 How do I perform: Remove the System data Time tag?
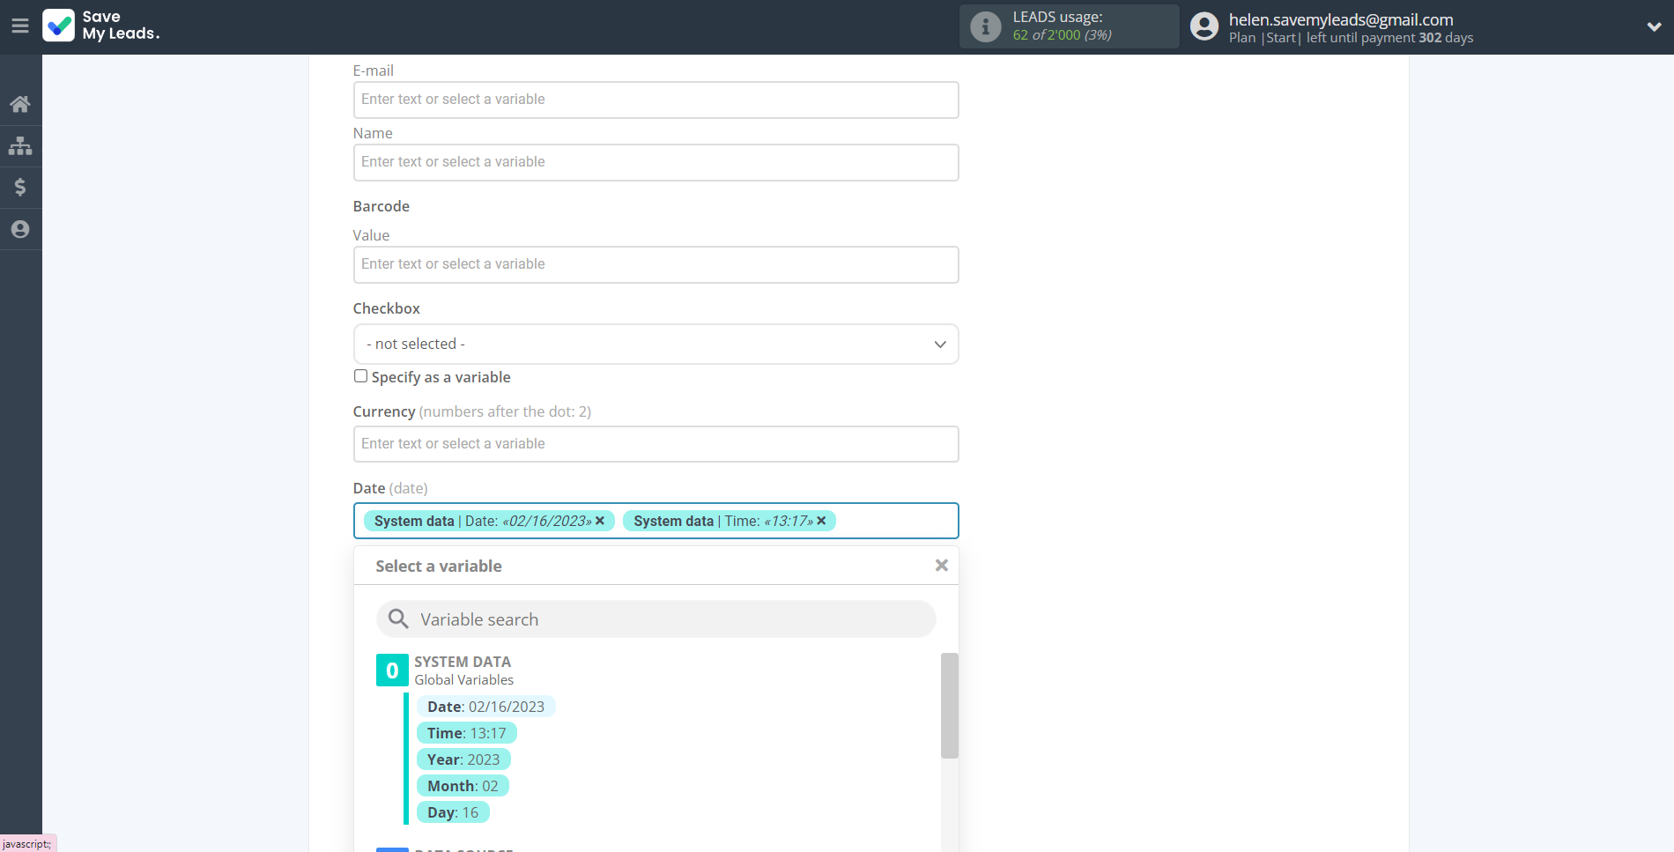pyautogui.click(x=821, y=521)
